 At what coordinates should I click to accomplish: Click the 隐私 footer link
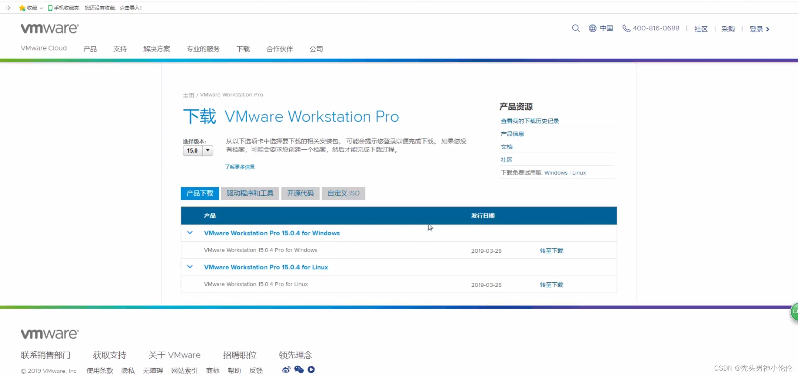coord(128,371)
